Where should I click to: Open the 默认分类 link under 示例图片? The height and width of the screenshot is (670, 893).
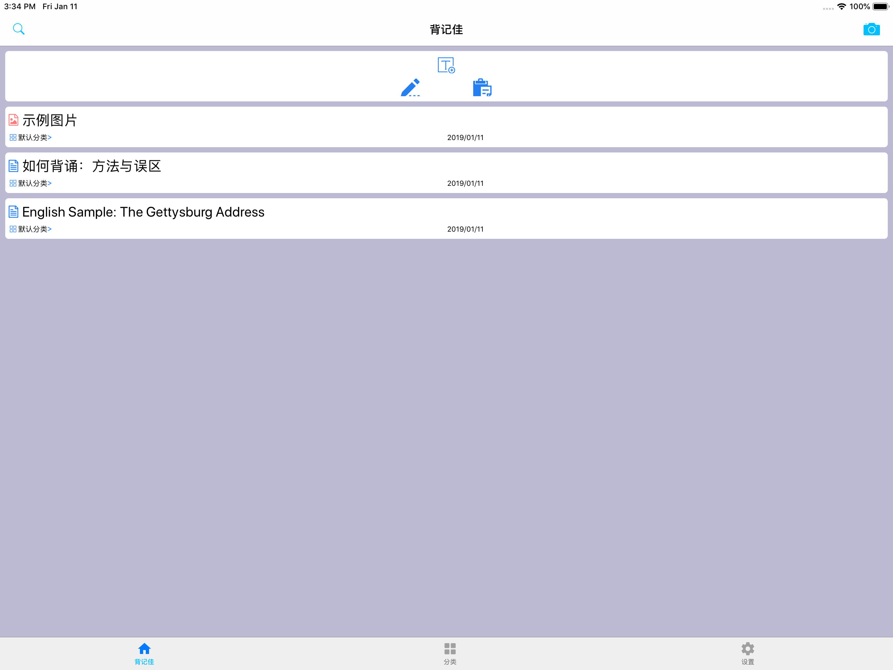pos(35,137)
